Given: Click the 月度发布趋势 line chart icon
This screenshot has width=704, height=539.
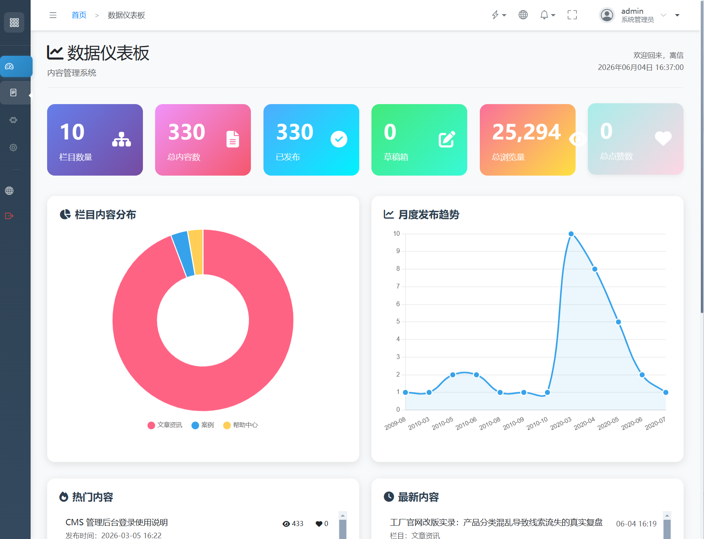Looking at the screenshot, I should click(x=389, y=214).
